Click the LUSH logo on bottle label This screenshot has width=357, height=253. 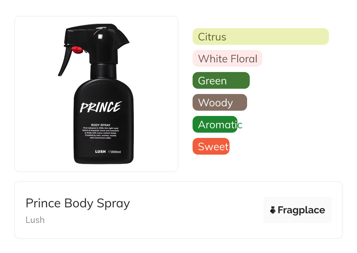100,152
